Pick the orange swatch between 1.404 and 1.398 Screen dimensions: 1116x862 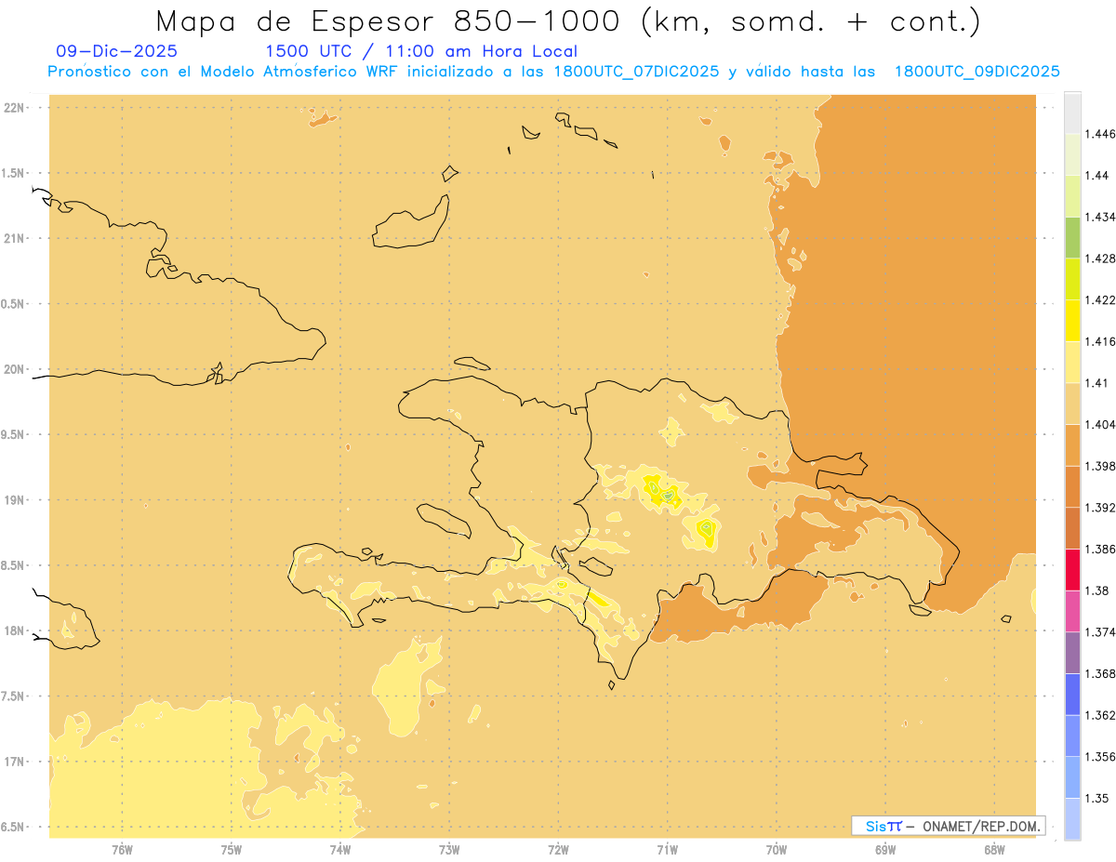pos(1072,445)
